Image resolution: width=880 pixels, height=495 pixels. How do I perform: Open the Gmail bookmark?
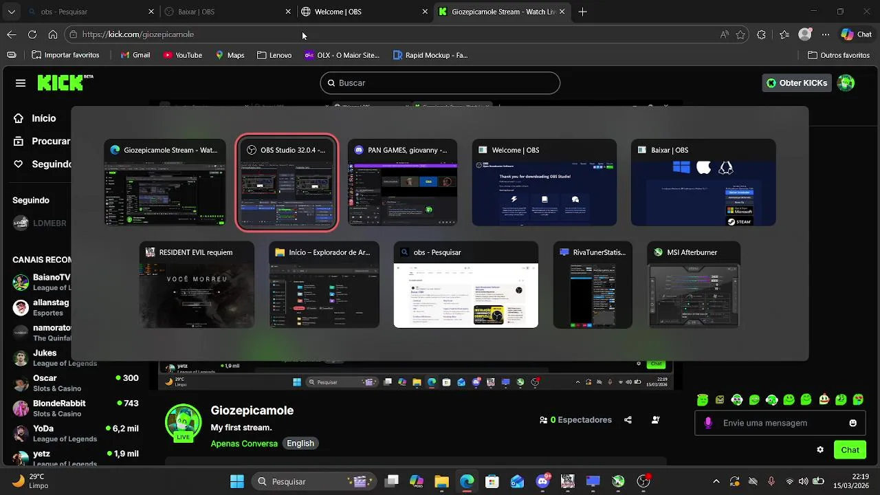pyautogui.click(x=135, y=55)
